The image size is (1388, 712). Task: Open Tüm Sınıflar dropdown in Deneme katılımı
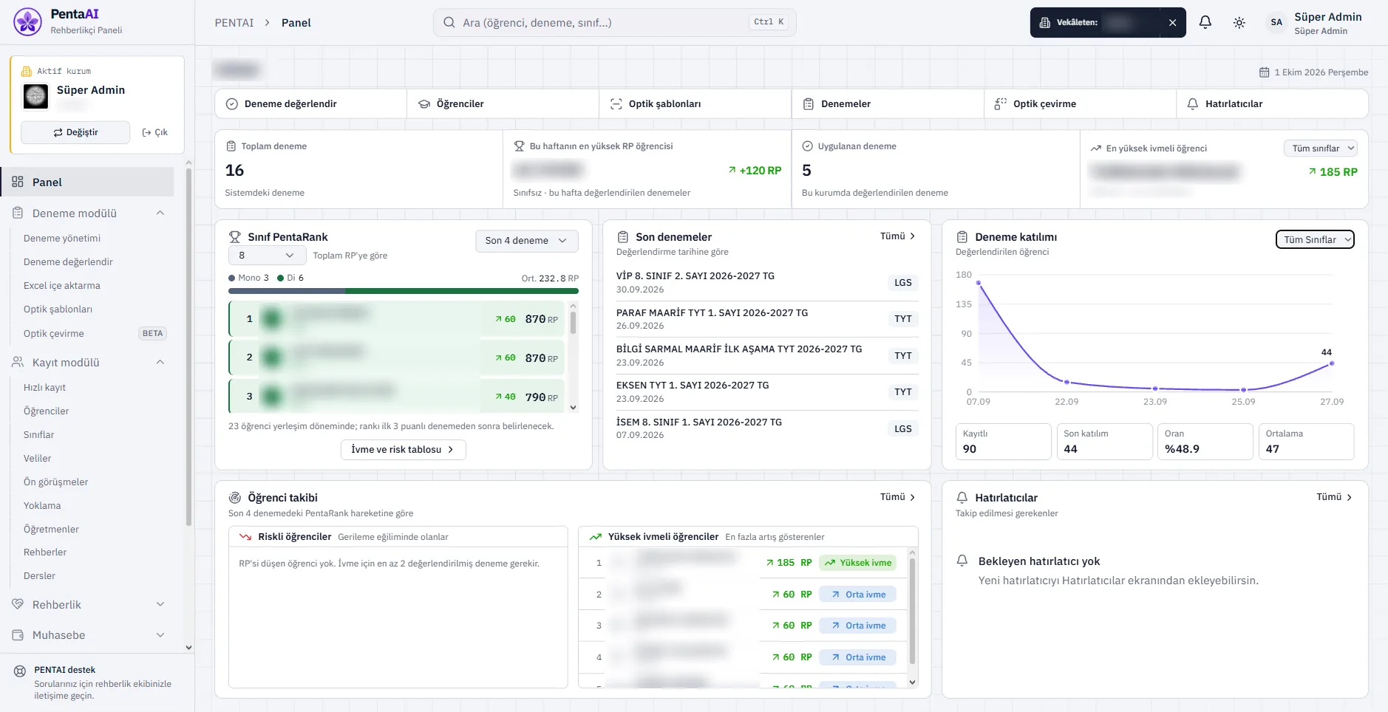coord(1315,239)
